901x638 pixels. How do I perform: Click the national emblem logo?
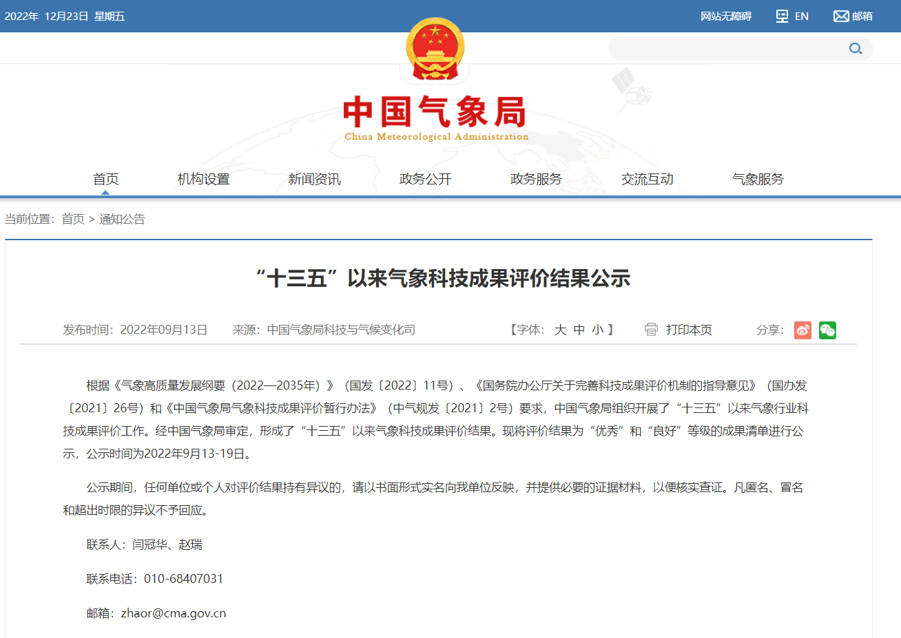point(435,49)
